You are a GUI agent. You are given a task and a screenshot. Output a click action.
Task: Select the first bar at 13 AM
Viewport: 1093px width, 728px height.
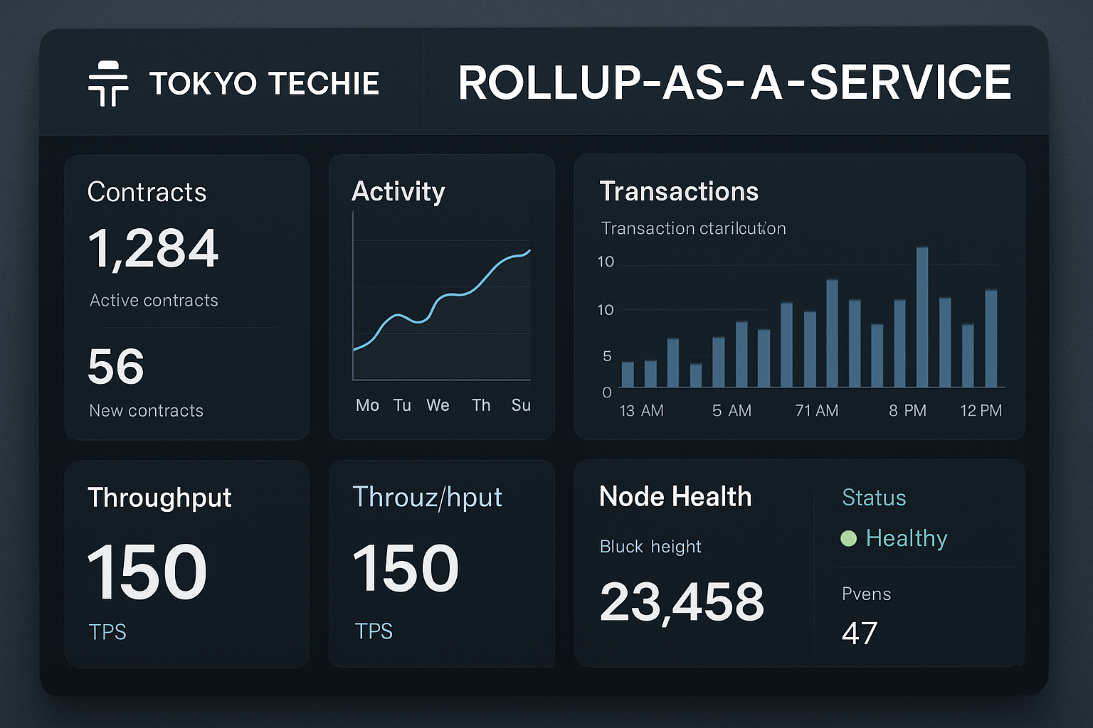tap(628, 373)
